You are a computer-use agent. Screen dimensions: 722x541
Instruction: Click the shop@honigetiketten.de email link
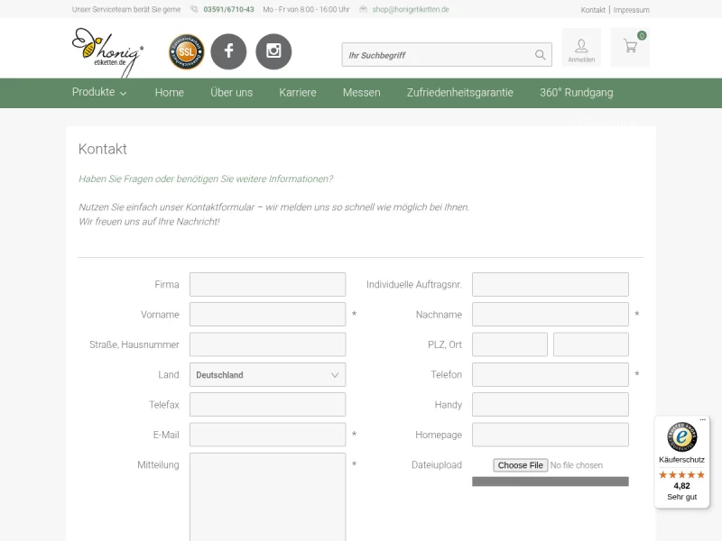click(411, 10)
